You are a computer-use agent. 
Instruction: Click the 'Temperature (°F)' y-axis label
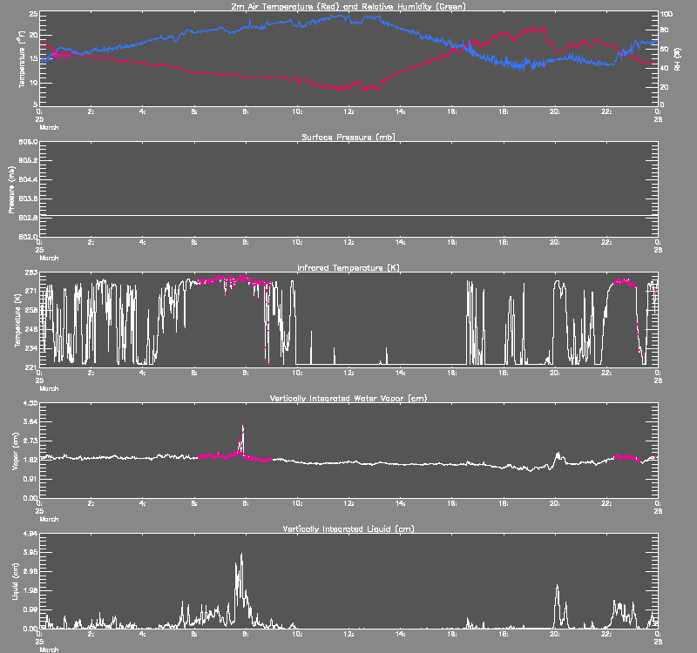point(21,59)
